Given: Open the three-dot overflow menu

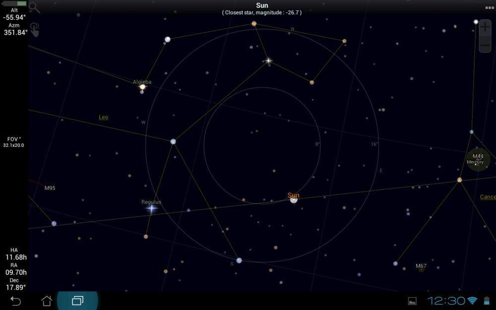Looking at the screenshot, I should pyautogui.click(x=490, y=7).
